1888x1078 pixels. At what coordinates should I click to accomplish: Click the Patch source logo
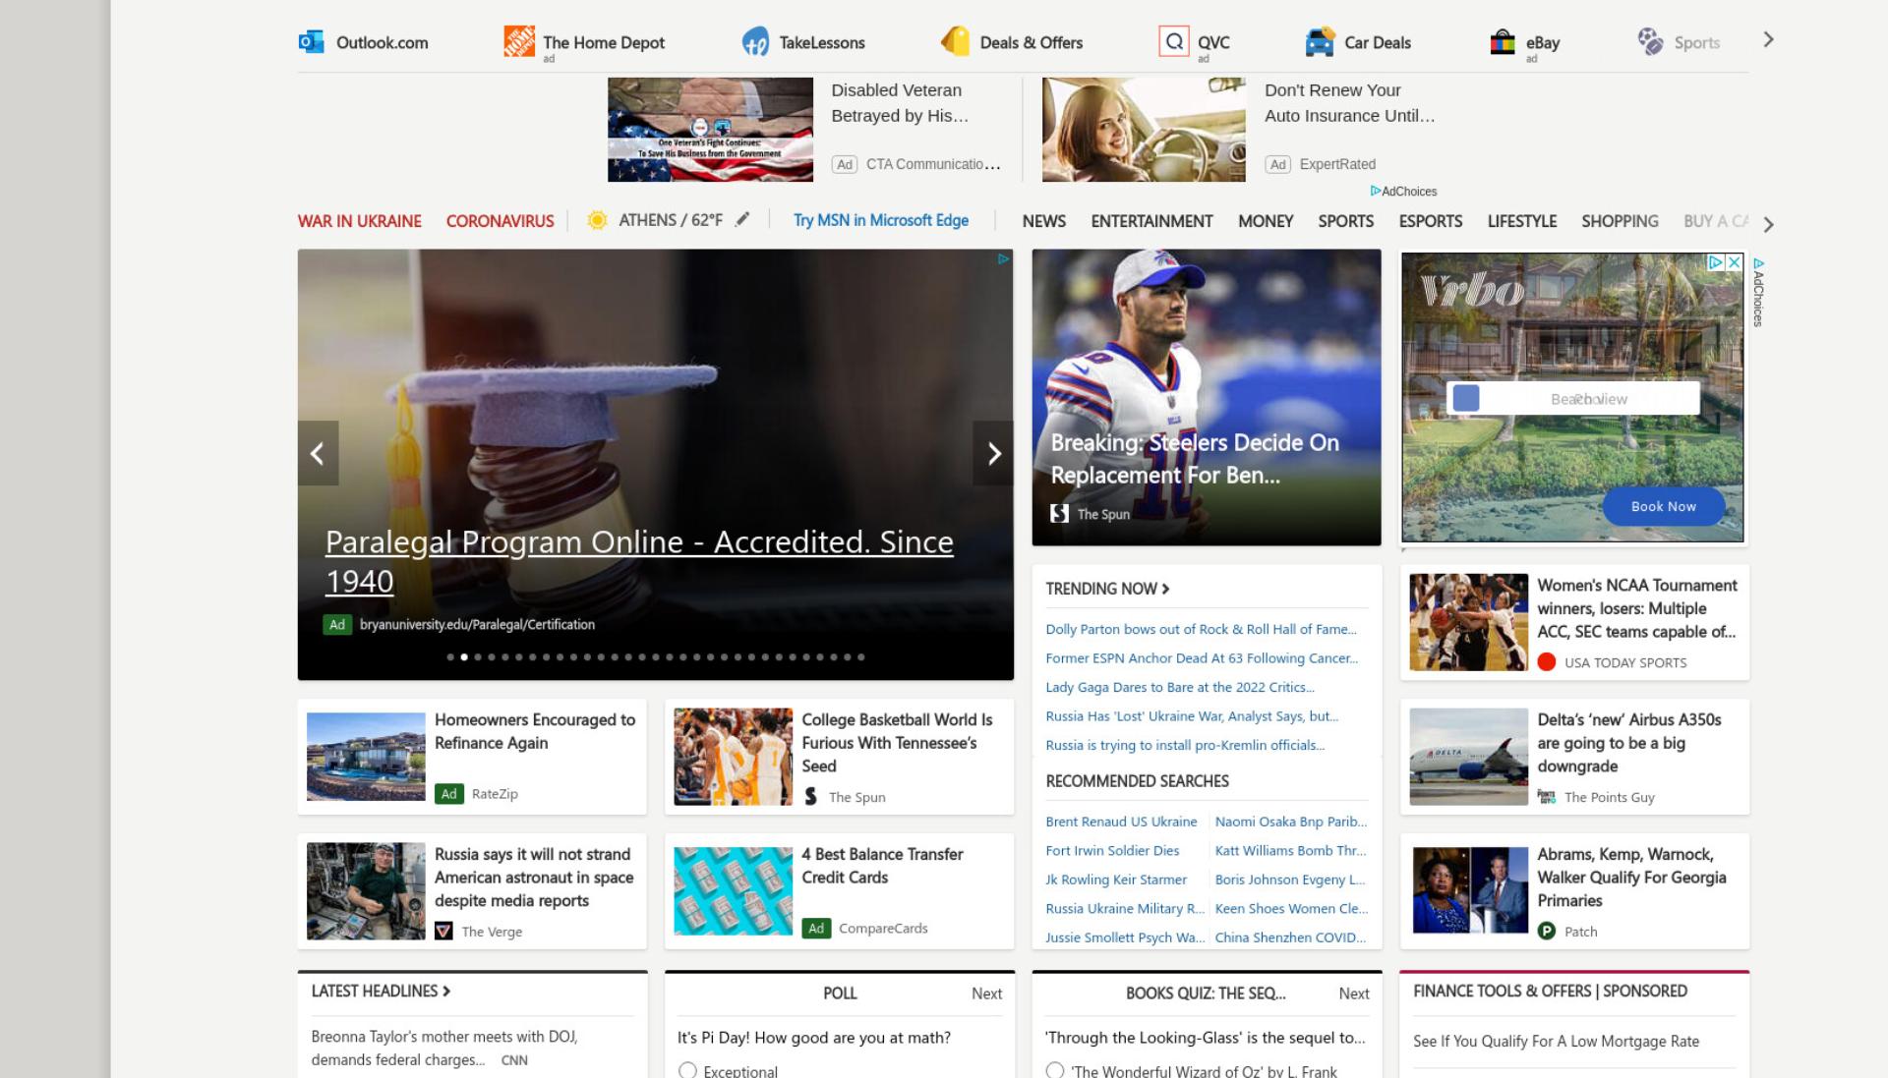coord(1547,931)
